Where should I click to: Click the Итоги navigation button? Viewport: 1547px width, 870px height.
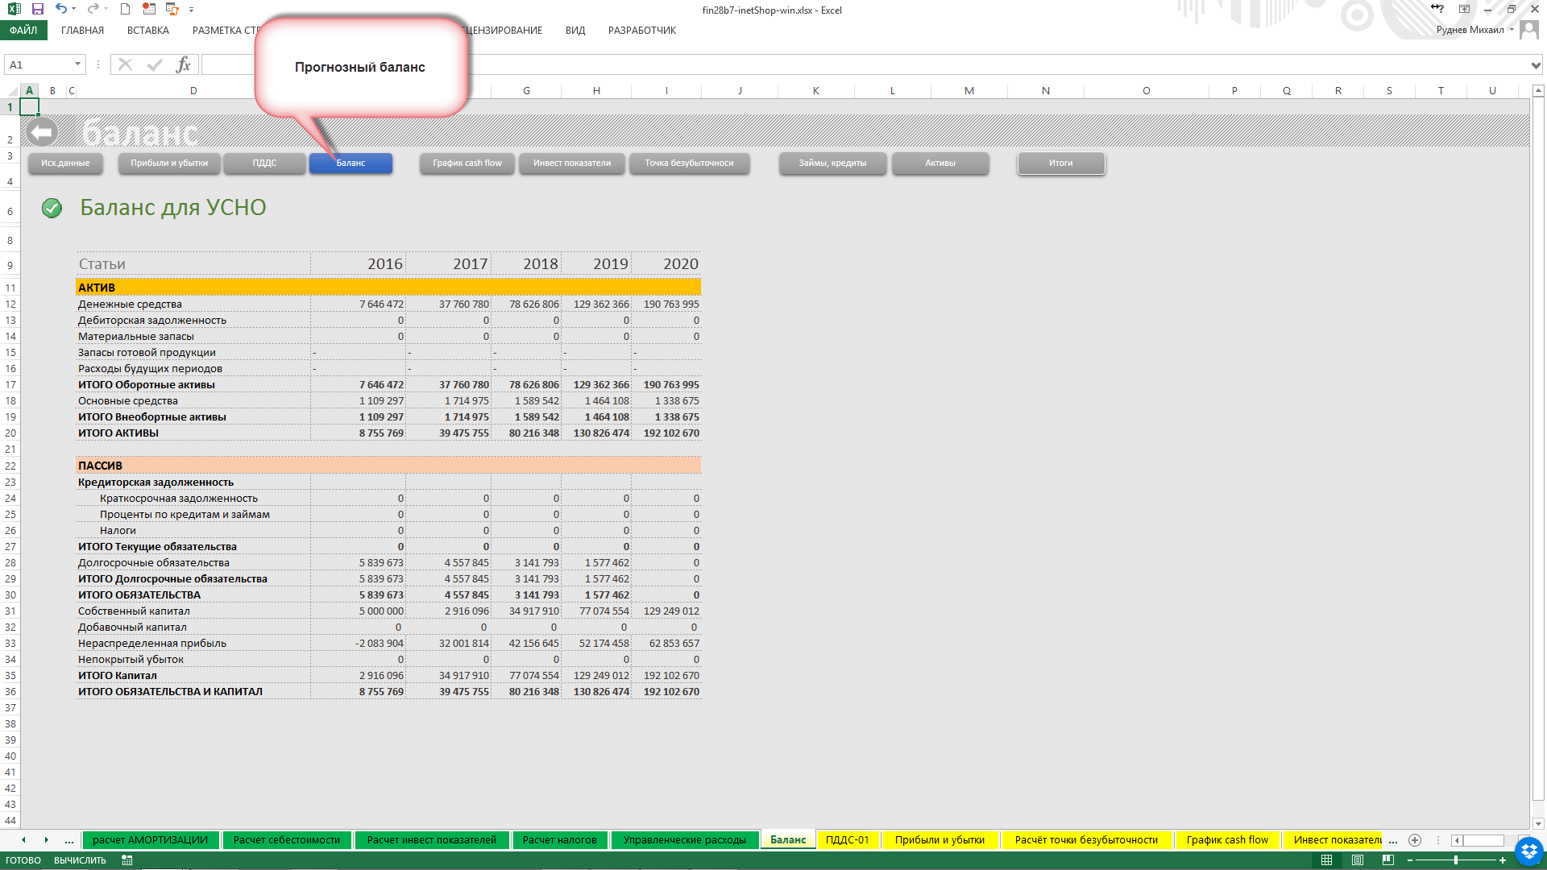click(1060, 163)
